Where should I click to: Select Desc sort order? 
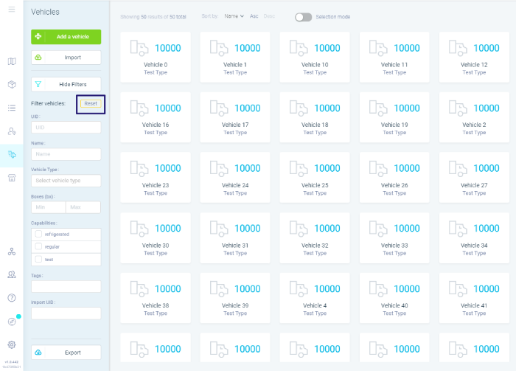click(x=269, y=16)
